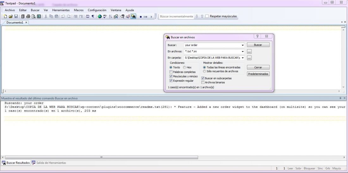This screenshot has height=173, width=348.
Task: Click the Predeterminados button
Action: [x=258, y=74]
